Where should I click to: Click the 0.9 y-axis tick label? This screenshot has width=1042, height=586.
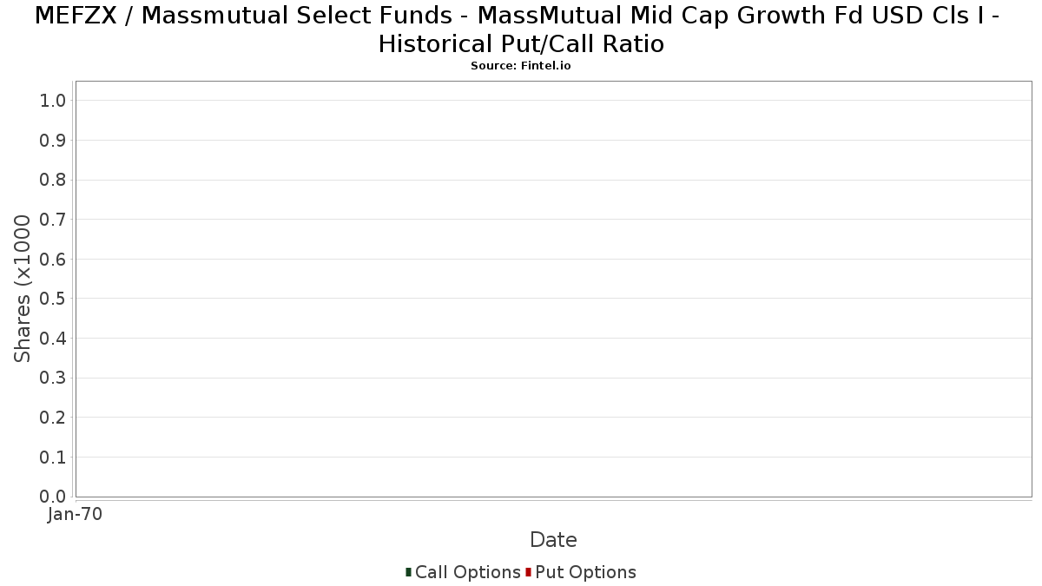pos(53,141)
